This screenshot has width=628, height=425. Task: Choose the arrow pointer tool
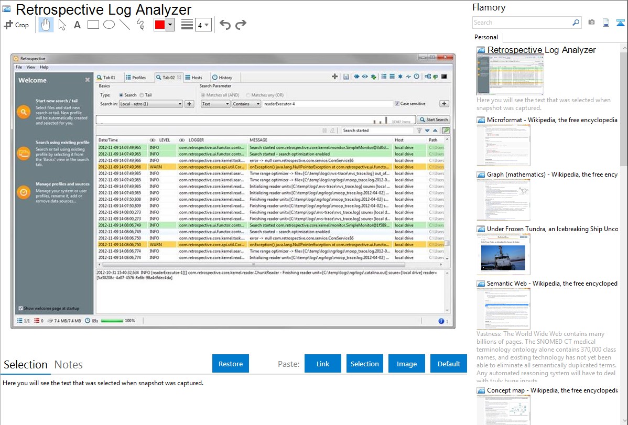coord(62,25)
